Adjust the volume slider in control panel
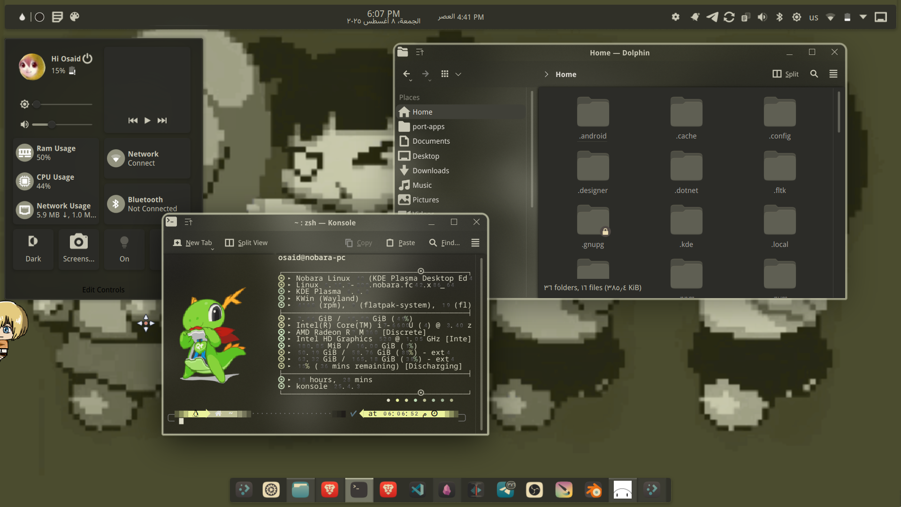This screenshot has height=507, width=901. coord(63,124)
